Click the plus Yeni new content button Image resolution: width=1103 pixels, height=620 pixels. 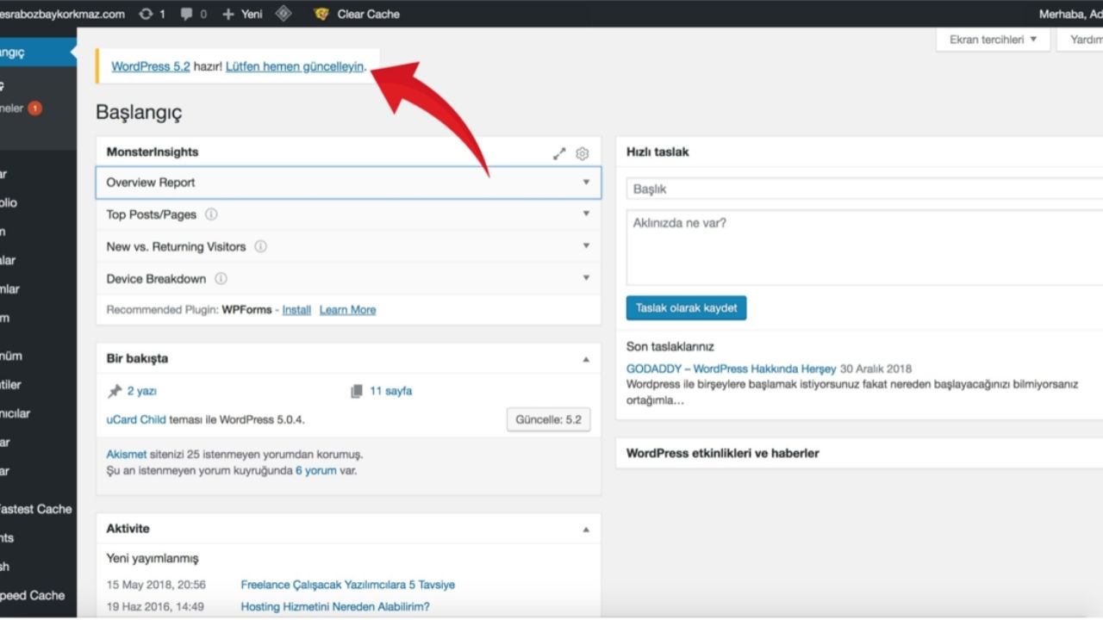tap(242, 14)
